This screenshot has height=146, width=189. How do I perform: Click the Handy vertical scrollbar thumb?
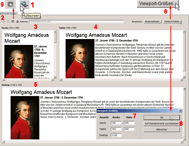pyautogui.click(x=55, y=38)
